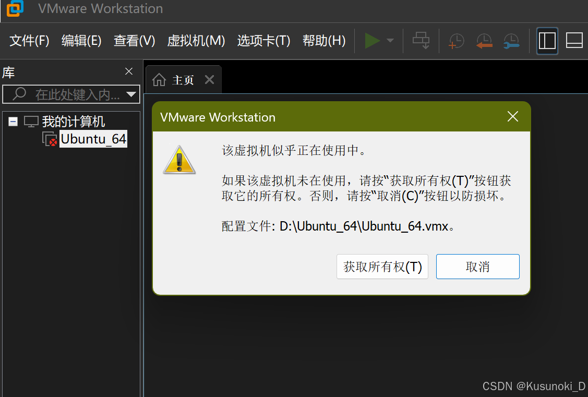Viewport: 588px width, 397px height.
Task: Open the 编辑(E) menu
Action: click(81, 41)
